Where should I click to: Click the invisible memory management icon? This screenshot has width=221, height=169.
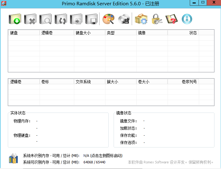[x=13, y=159]
